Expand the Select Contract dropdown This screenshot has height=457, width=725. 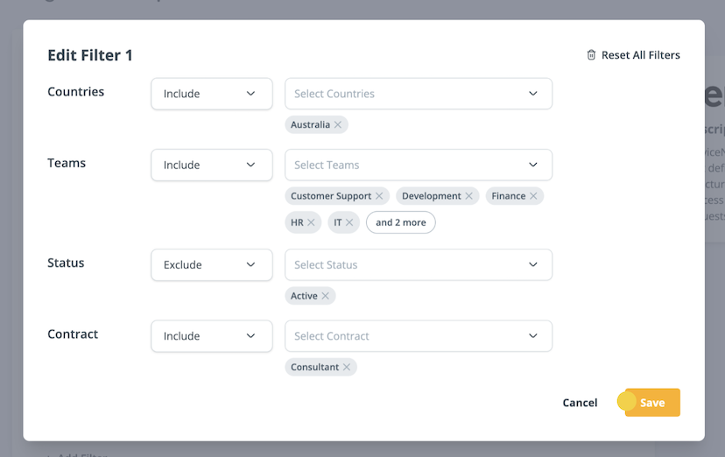click(419, 336)
